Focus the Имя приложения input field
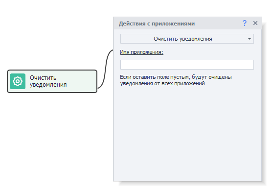The image size is (273, 192). 187,65
